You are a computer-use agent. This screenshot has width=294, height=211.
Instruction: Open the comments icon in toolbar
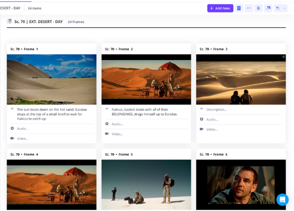(269, 8)
